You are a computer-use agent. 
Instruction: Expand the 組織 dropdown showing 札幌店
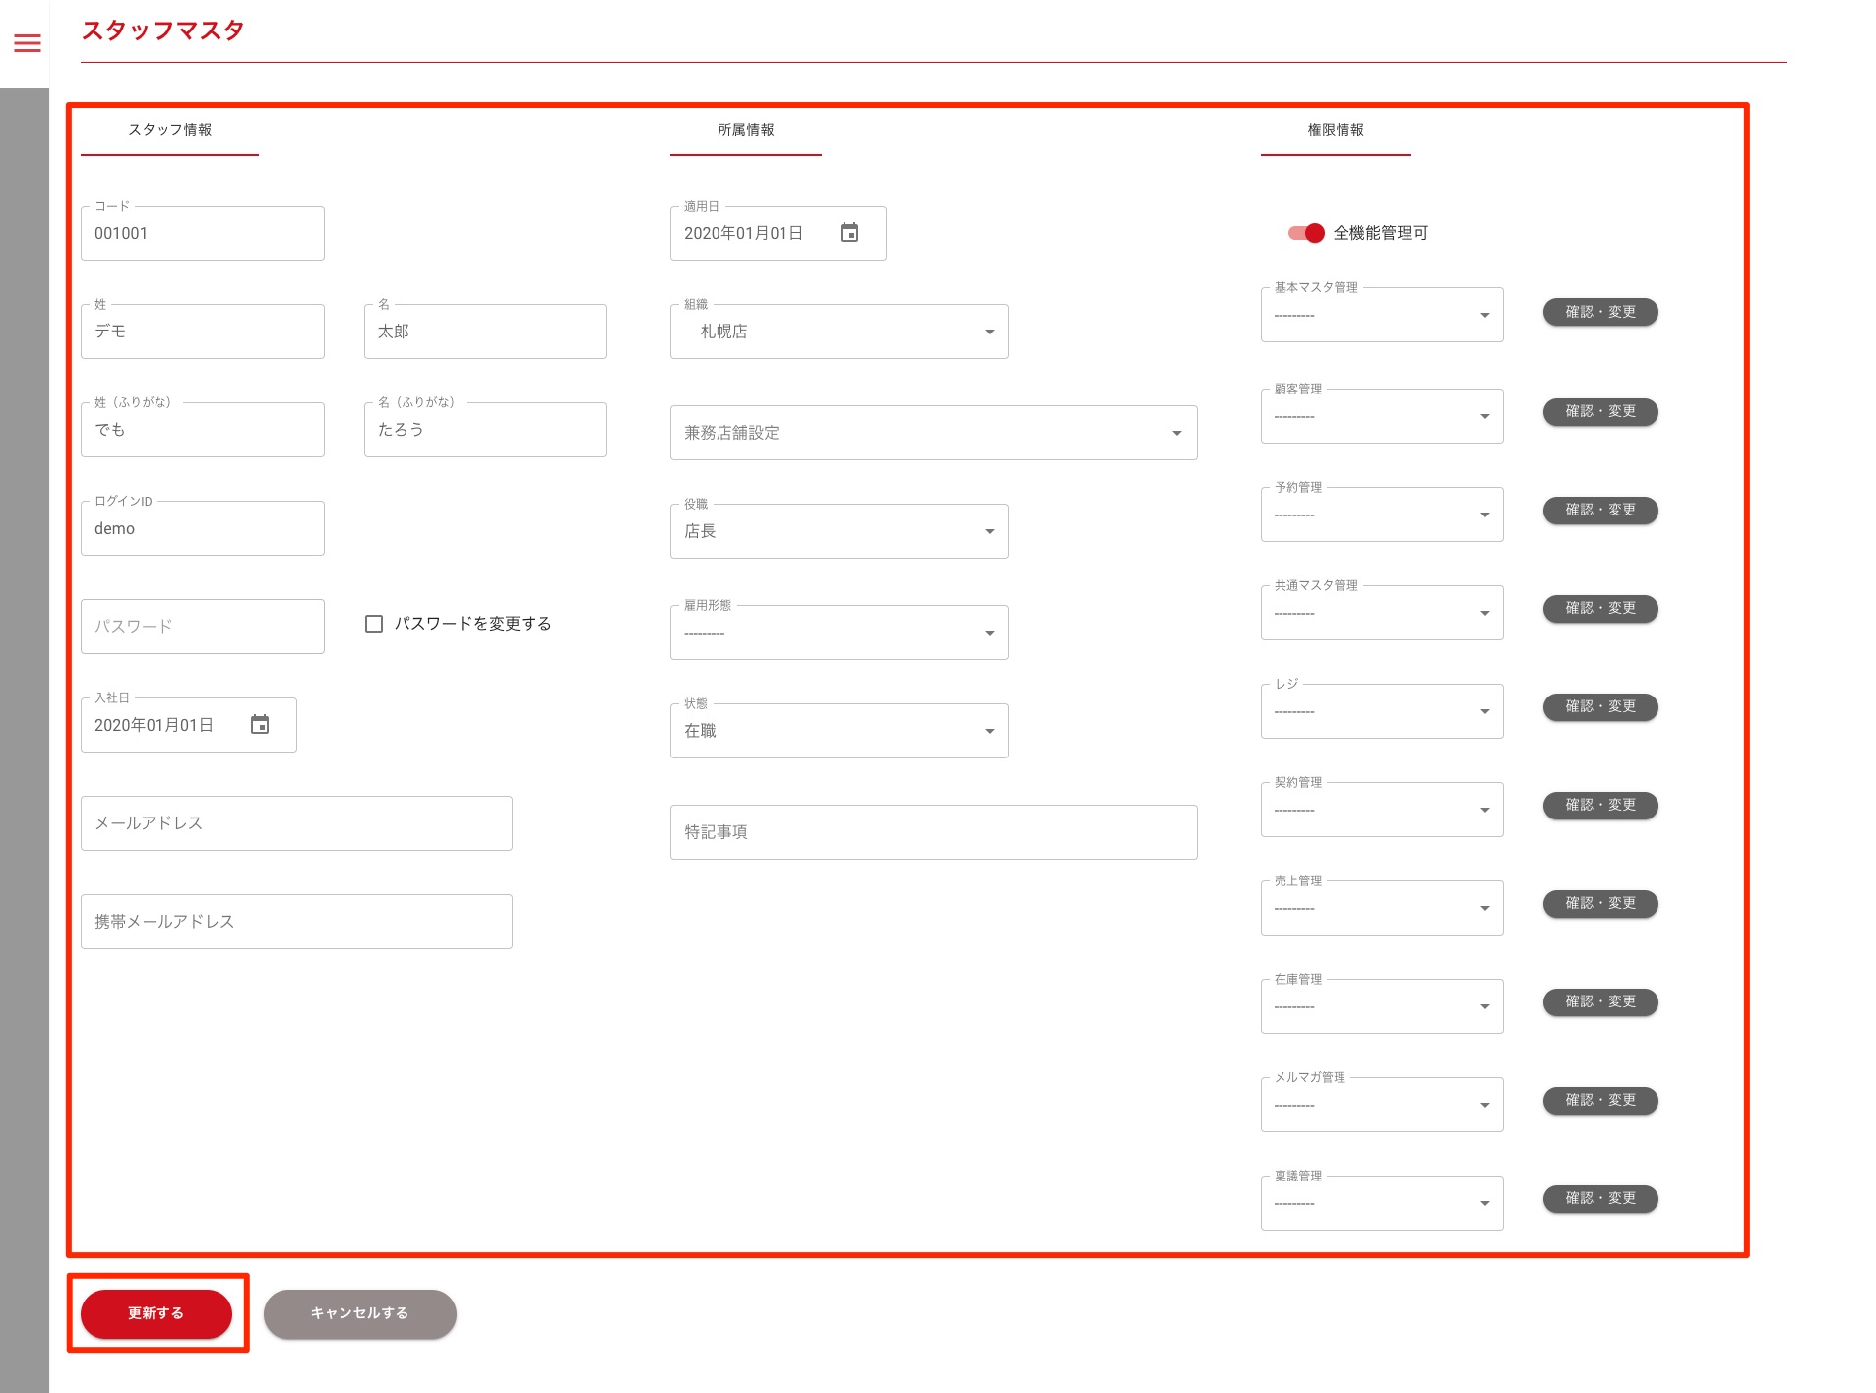click(839, 332)
